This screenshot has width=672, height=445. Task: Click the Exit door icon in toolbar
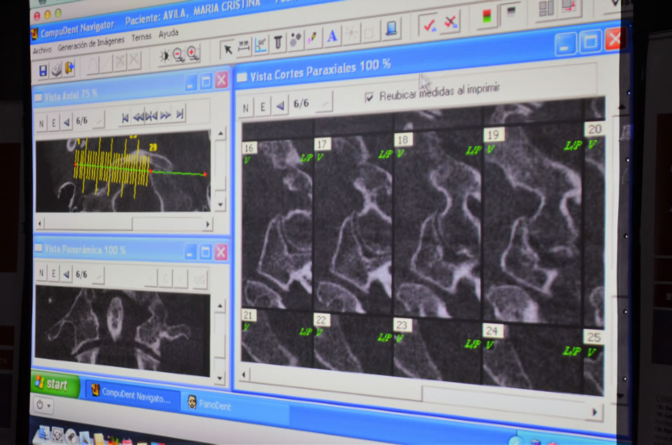tap(69, 68)
